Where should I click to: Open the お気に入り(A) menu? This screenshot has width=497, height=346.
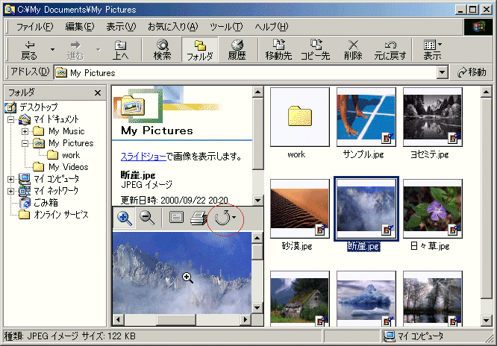click(x=173, y=27)
